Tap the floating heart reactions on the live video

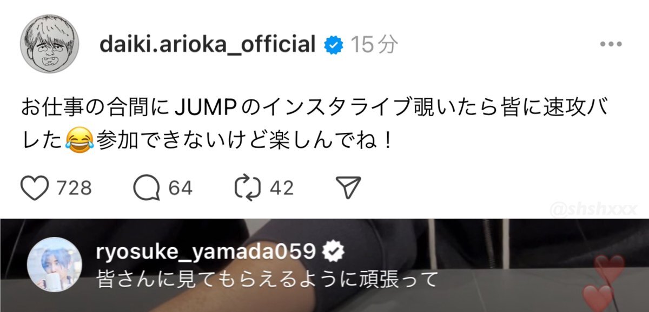(x=604, y=282)
